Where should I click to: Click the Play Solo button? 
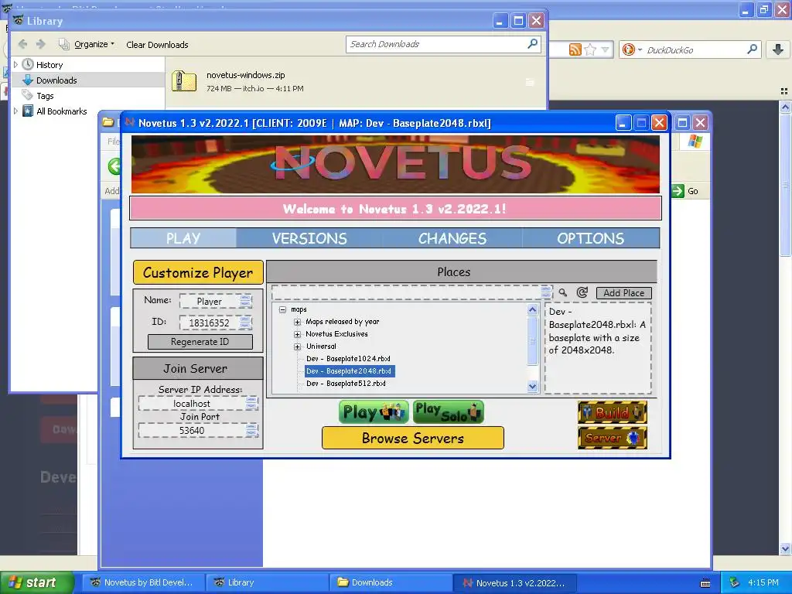pyautogui.click(x=448, y=412)
